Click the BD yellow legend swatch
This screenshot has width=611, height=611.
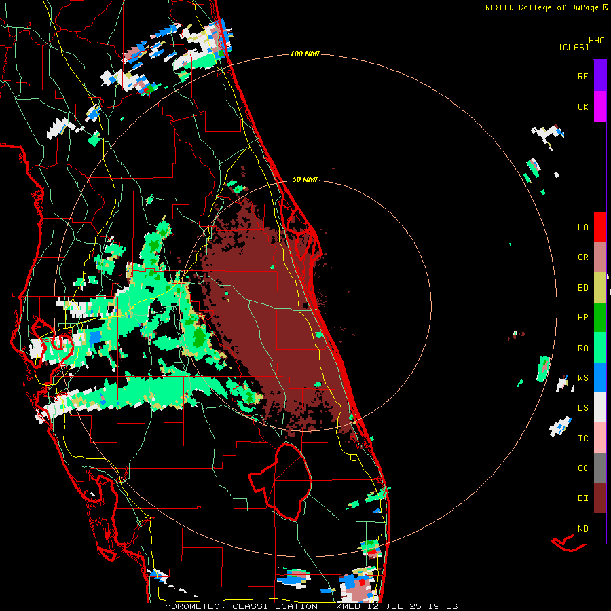pos(599,287)
